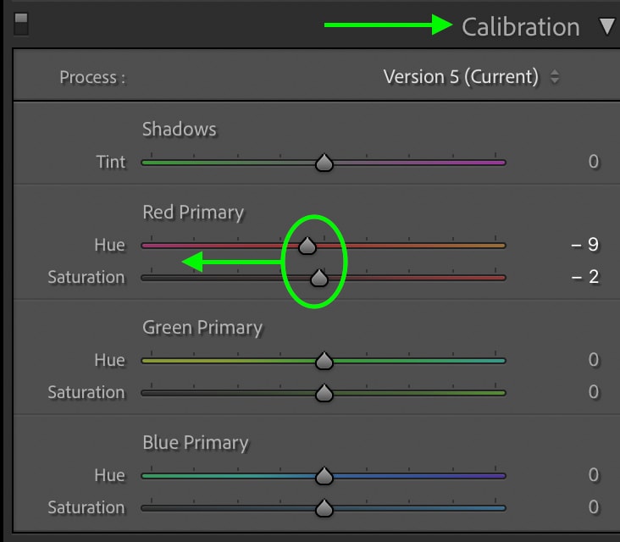Click the Green Primary Saturation slider handle
This screenshot has height=542, width=620.
324,393
